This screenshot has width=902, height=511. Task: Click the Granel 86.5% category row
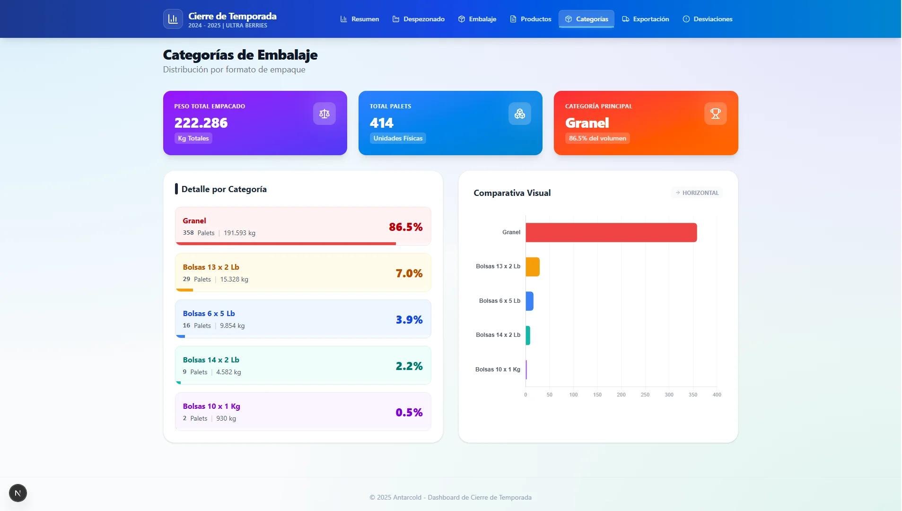coord(303,226)
